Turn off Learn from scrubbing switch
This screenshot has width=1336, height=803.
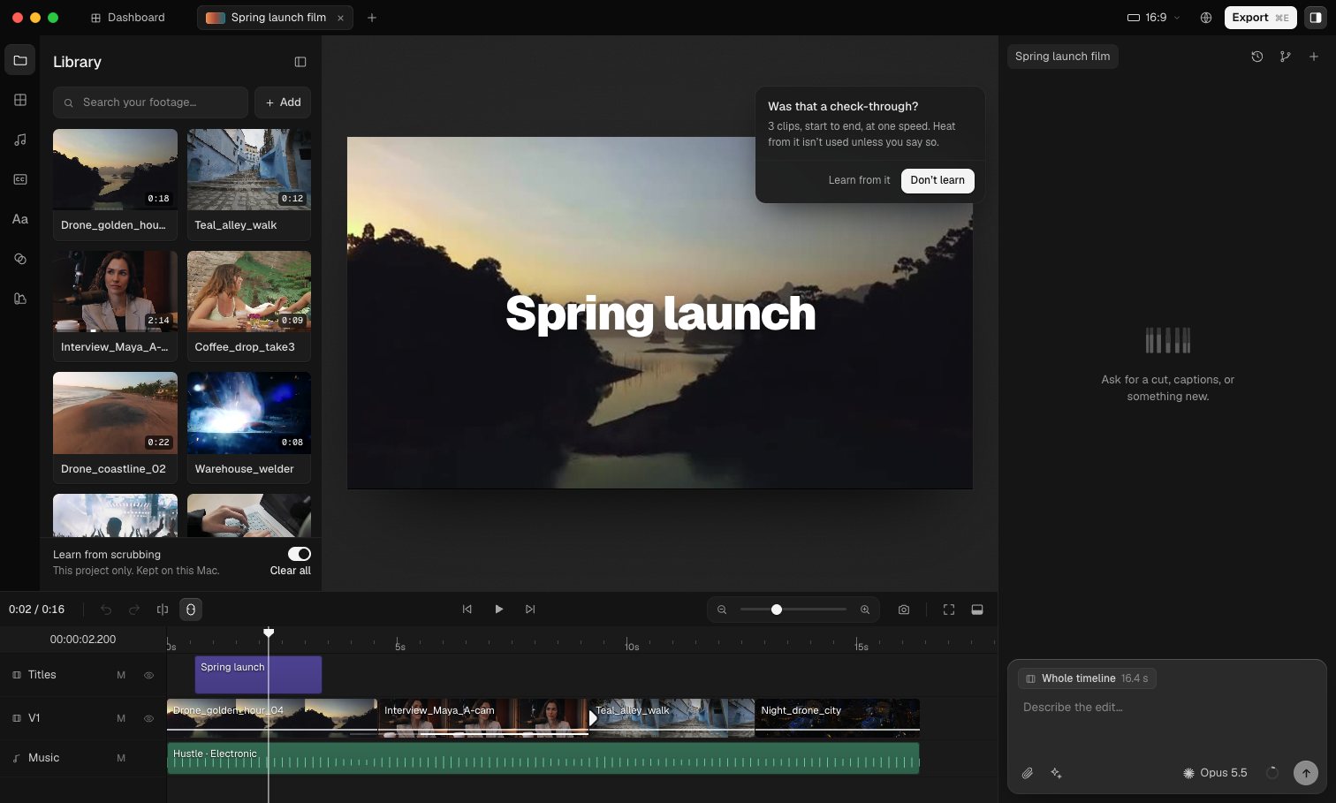(300, 554)
